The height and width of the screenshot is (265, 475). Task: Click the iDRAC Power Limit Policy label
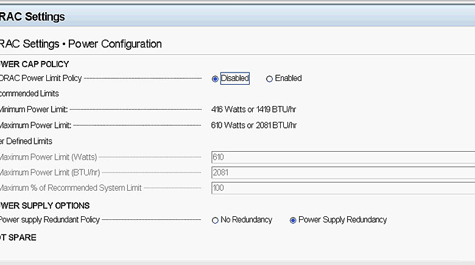[x=41, y=78]
